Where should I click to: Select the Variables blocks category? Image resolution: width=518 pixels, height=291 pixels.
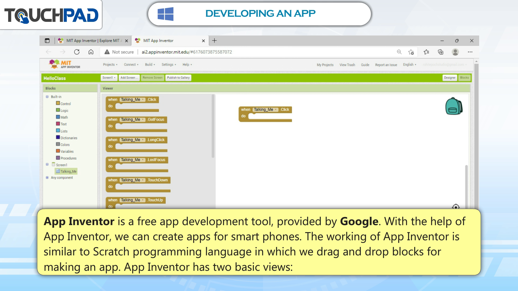point(65,151)
